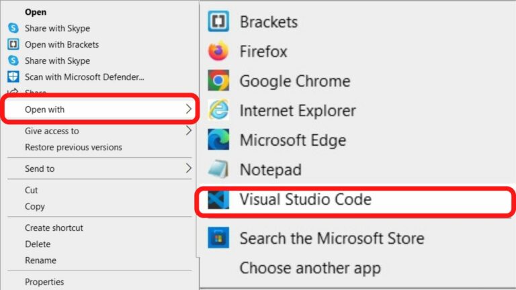Click the Firefox icon
The width and height of the screenshot is (516, 290).
click(218, 52)
